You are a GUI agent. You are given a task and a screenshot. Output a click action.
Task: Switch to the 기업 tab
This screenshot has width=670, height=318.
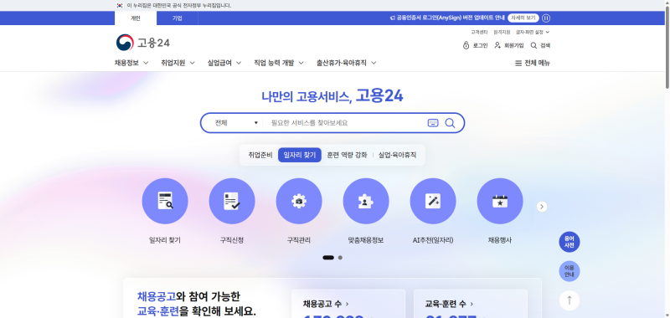(177, 18)
